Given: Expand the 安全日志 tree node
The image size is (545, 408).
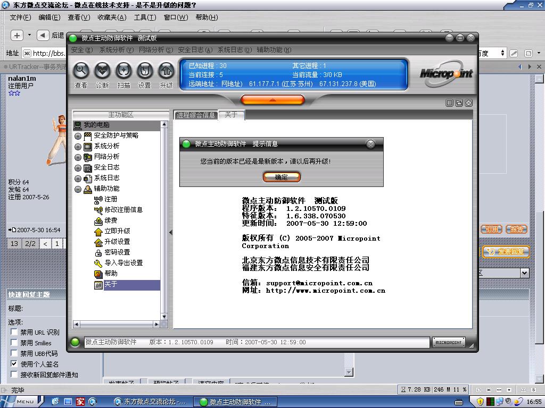Looking at the screenshot, I should tap(78, 168).
